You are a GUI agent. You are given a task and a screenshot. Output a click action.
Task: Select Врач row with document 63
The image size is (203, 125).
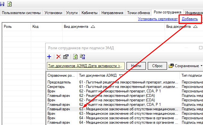[x=125, y=113]
